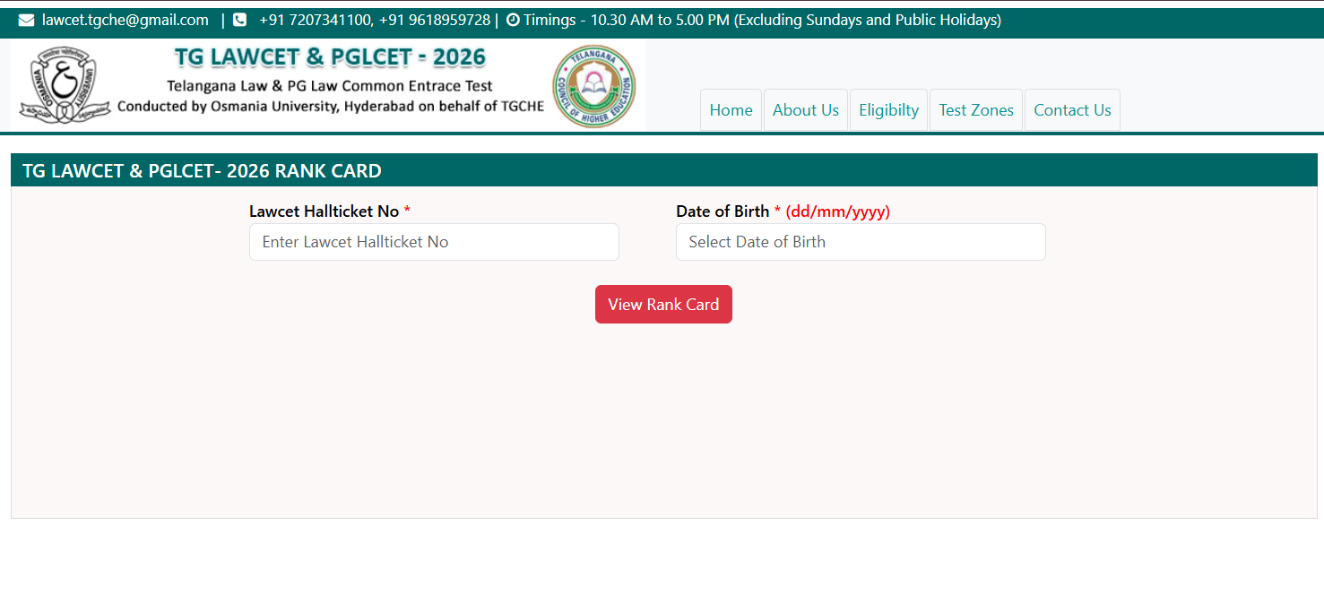Open the Test Zones menu item
Viewport: 1324px width, 604px height.
tap(976, 110)
